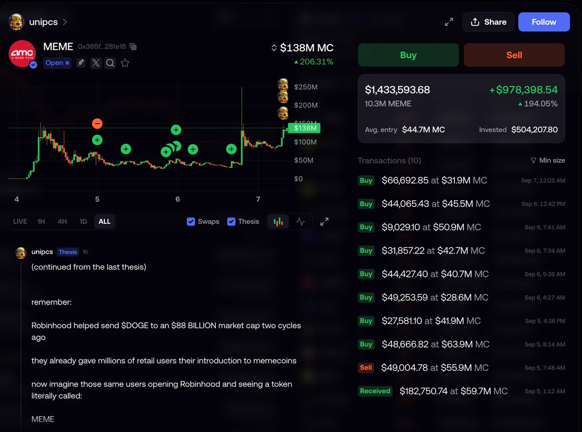Open the unipcs name on the thesis post
Screen dimensions: 582x432
click(x=42, y=252)
